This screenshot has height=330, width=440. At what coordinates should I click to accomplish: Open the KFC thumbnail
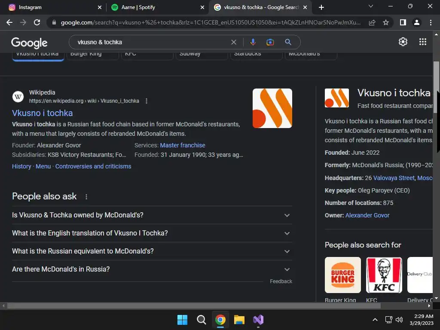[x=384, y=275]
